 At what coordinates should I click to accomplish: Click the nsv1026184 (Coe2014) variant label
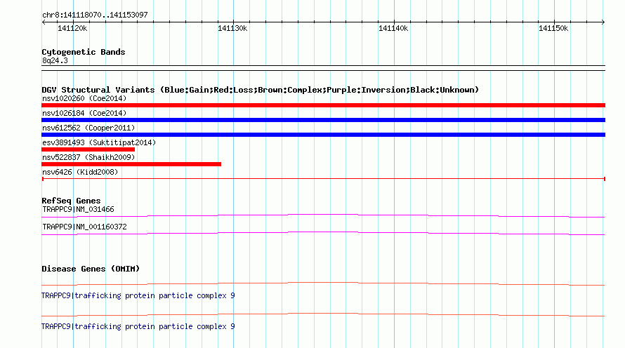[x=84, y=113]
